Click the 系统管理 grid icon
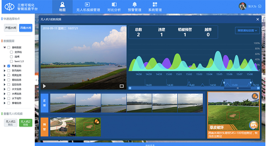The height and width of the screenshot is (146, 267). pyautogui.click(x=155, y=4)
